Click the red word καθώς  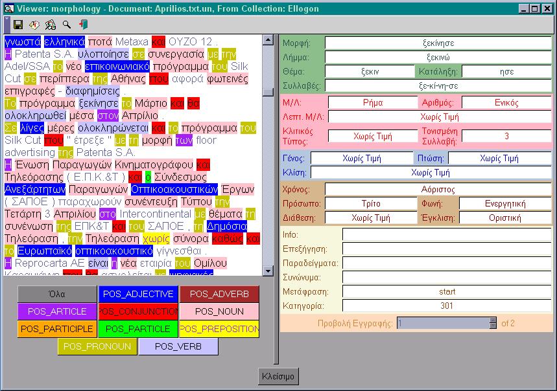click(228, 239)
